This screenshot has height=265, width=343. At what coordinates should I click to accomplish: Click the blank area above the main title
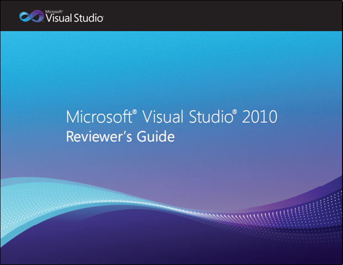pyautogui.click(x=171, y=83)
